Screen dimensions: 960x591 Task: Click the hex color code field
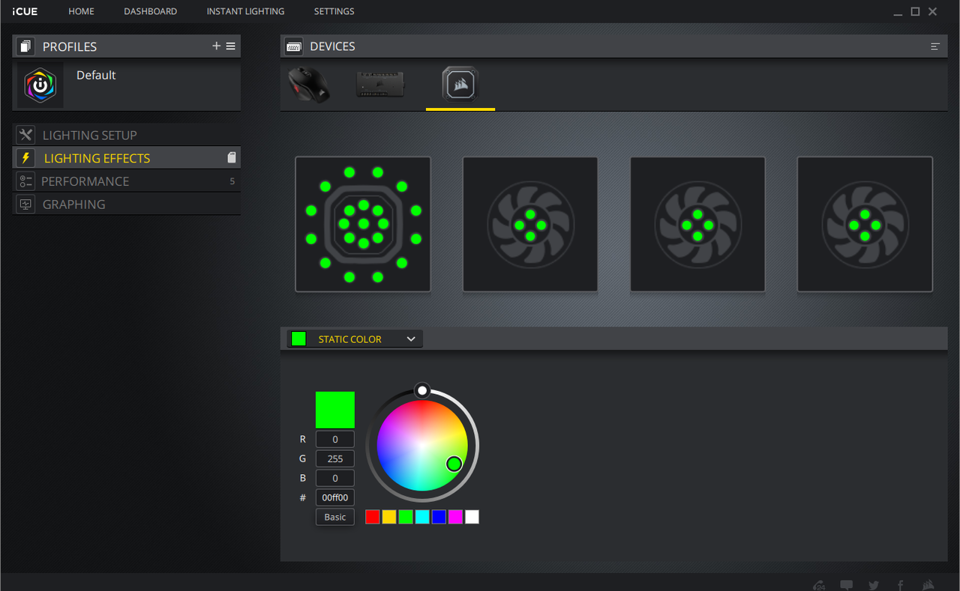point(335,497)
